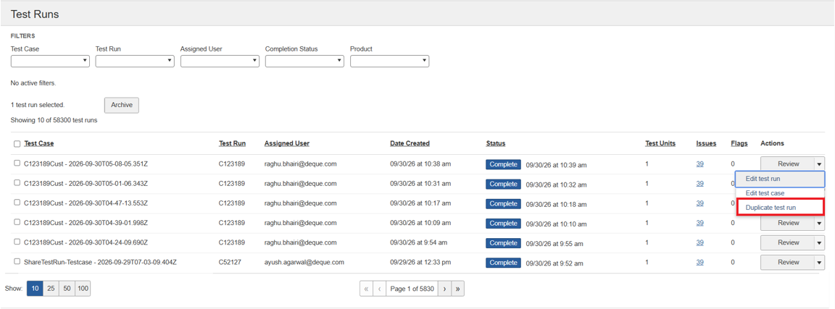The height and width of the screenshot is (309, 835).
Task: Show 50 test runs per page
Action: (x=67, y=289)
